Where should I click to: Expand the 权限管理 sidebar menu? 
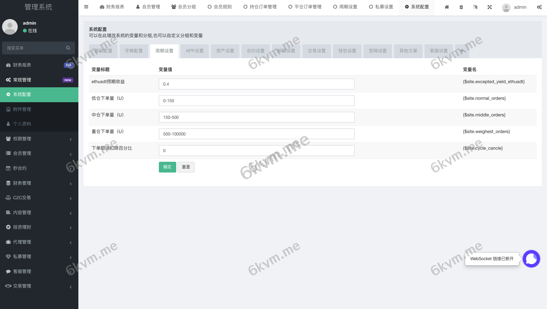(x=38, y=139)
